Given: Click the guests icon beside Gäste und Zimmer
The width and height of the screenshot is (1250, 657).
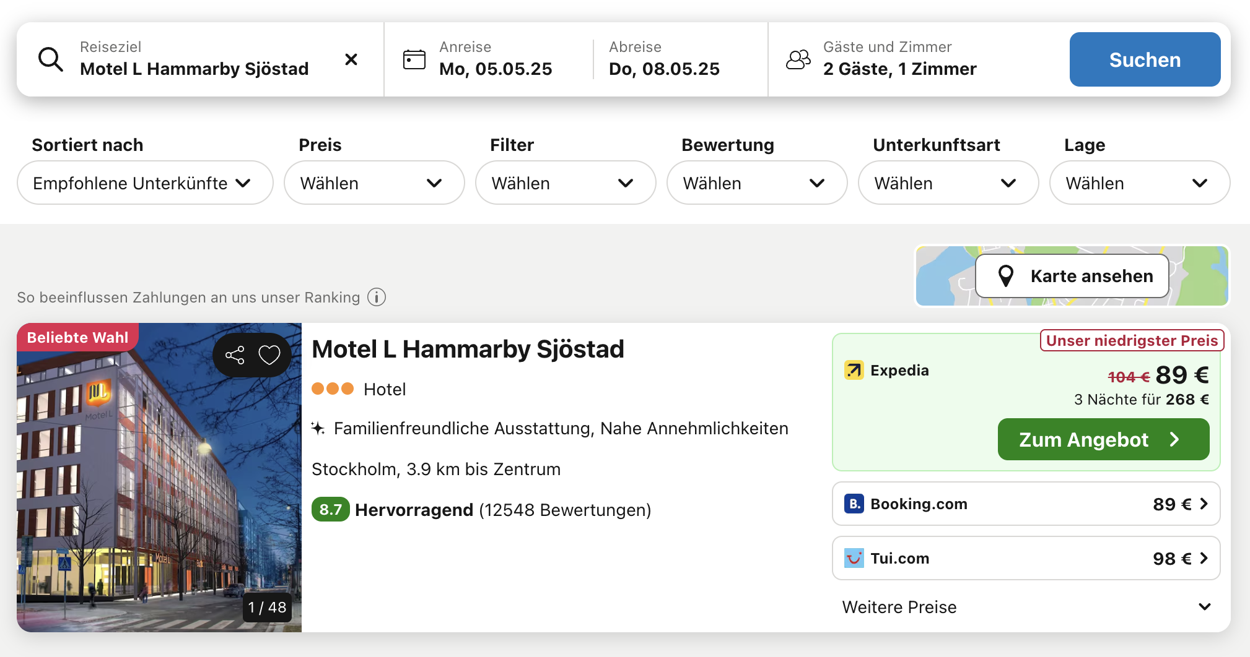Looking at the screenshot, I should (x=798, y=59).
